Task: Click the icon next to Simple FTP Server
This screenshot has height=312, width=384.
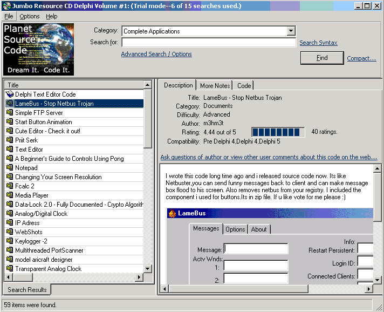Action: 10,112
